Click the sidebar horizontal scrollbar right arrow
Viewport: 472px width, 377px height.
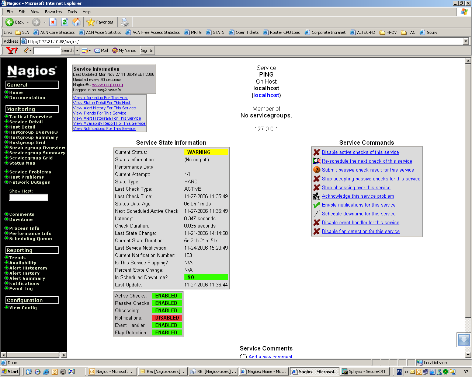click(64, 355)
